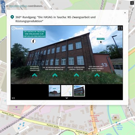Click 'Expansion, Arisierung, Demontage' caption text
The height and width of the screenshot is (135, 135).
click(35, 69)
